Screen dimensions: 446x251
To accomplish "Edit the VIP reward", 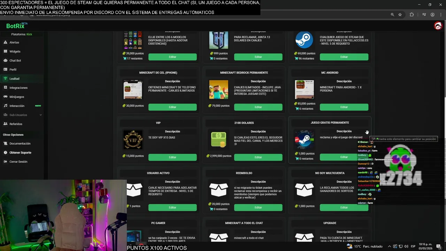I will point(172,157).
